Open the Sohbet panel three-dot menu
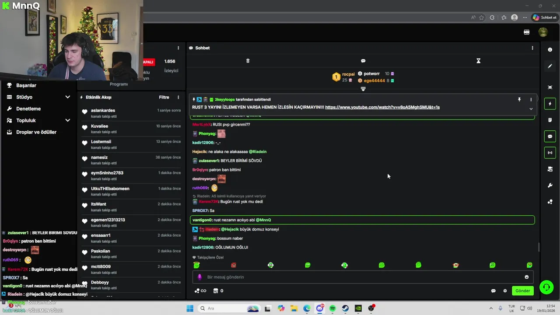 pos(532,48)
